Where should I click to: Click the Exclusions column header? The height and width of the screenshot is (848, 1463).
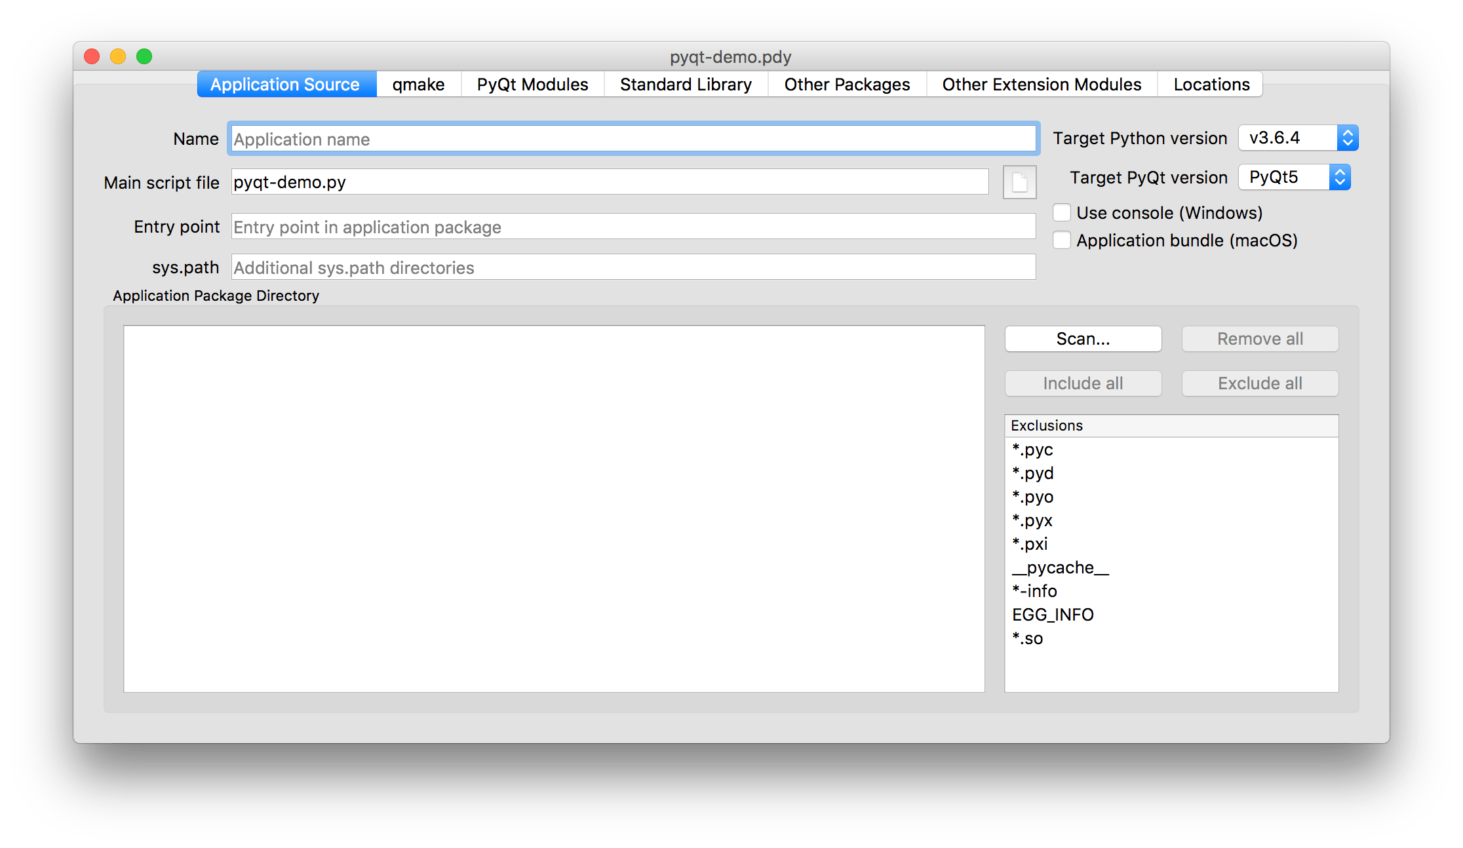tap(1171, 425)
